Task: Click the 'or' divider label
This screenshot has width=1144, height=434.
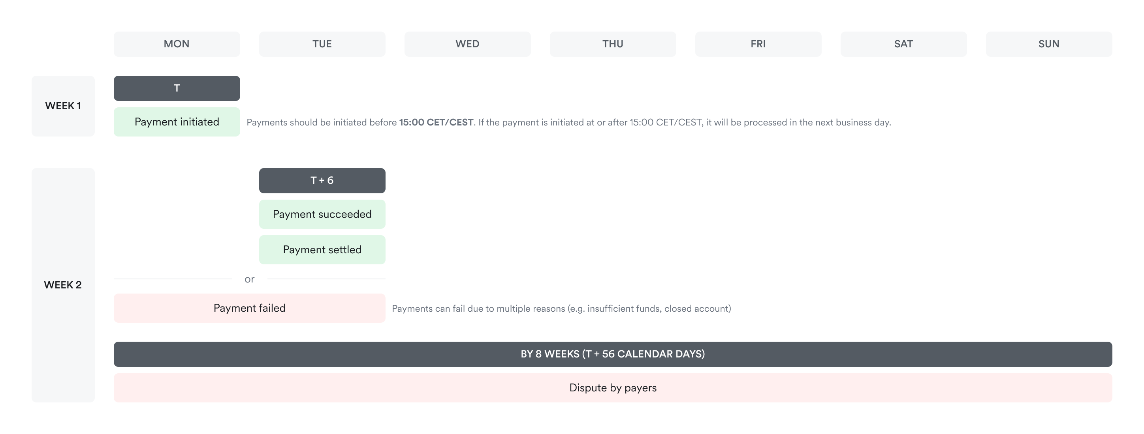Action: click(x=249, y=279)
